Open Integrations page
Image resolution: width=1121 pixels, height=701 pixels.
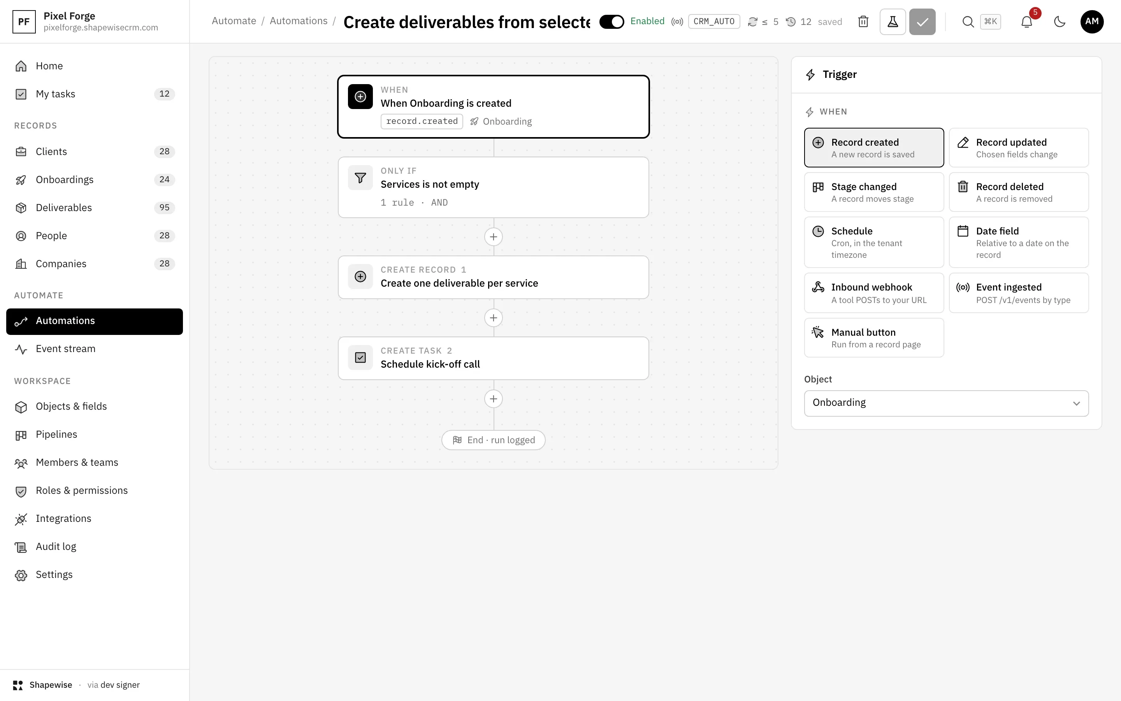[95, 519]
